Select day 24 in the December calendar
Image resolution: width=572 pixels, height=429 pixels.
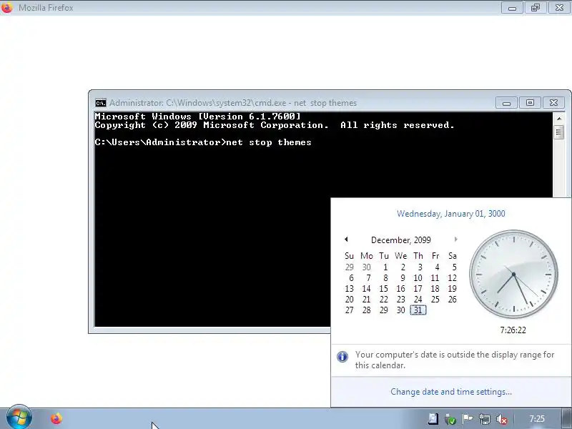[x=418, y=300]
